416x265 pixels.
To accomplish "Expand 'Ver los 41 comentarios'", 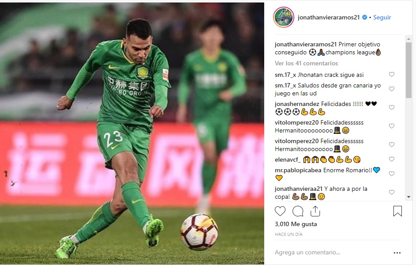I will (306, 63).
